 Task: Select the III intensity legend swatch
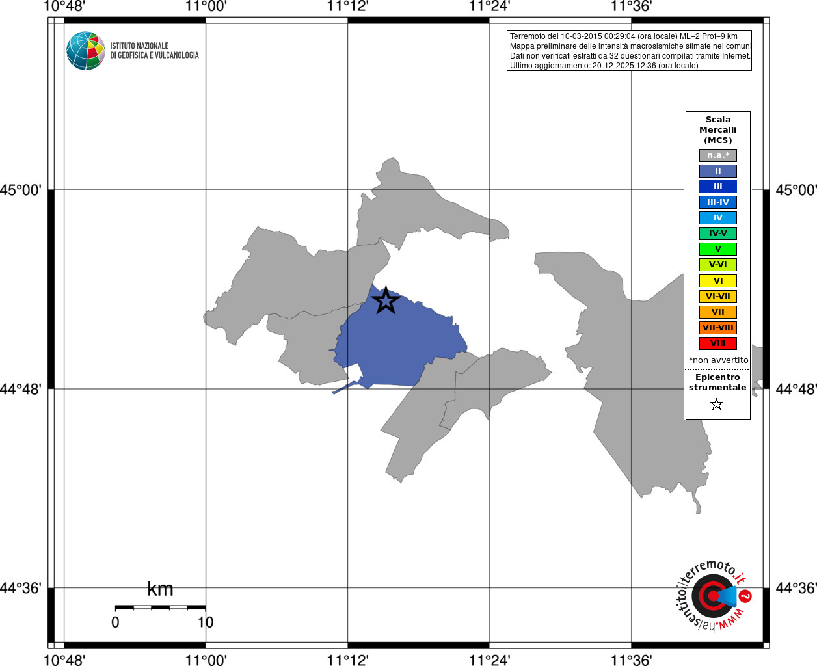pyautogui.click(x=718, y=187)
